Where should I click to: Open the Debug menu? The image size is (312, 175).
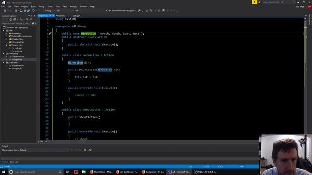(41, 6)
